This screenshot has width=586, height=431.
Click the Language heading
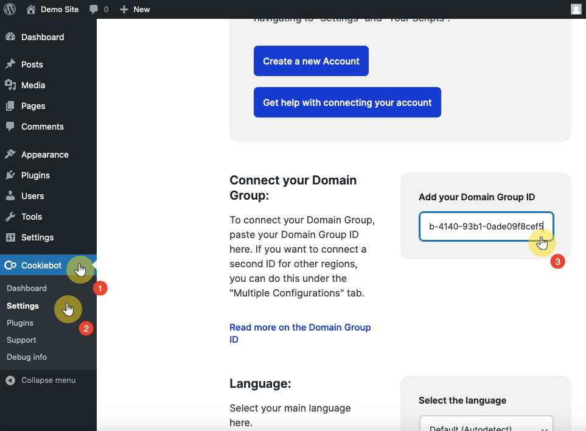point(260,384)
